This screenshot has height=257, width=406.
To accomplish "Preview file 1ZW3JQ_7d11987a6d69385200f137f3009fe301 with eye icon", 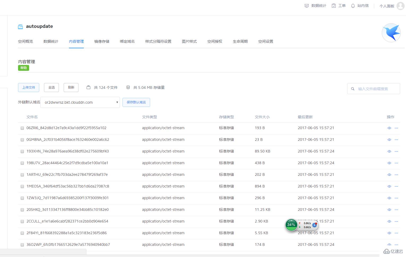I will pyautogui.click(x=389, y=198).
